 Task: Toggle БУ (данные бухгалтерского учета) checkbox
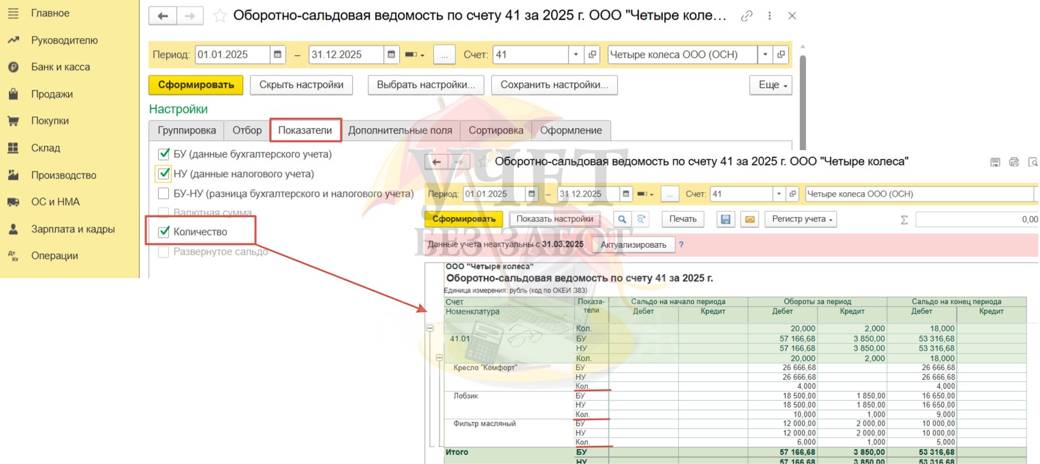pyautogui.click(x=164, y=154)
